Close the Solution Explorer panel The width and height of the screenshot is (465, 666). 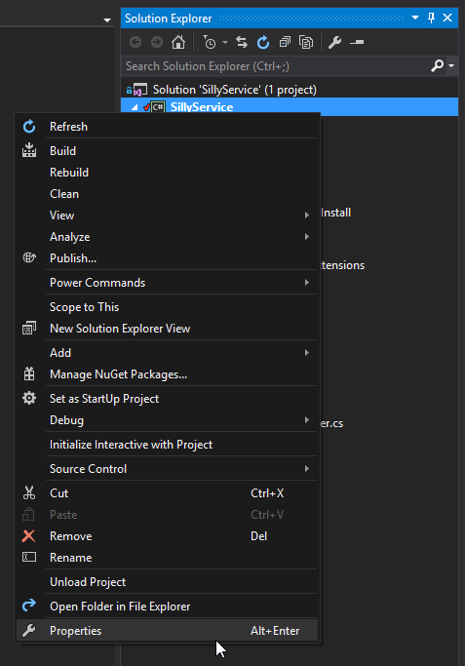[447, 18]
